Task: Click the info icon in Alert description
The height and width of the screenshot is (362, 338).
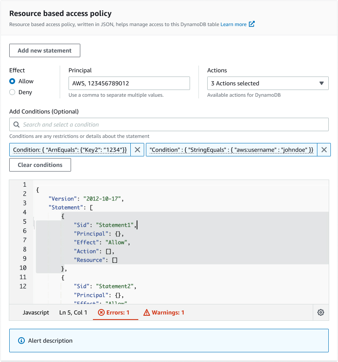Action: click(x=21, y=341)
